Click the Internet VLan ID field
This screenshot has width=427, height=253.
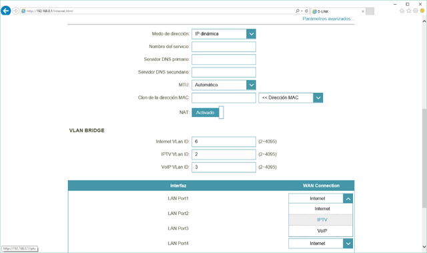(224, 142)
